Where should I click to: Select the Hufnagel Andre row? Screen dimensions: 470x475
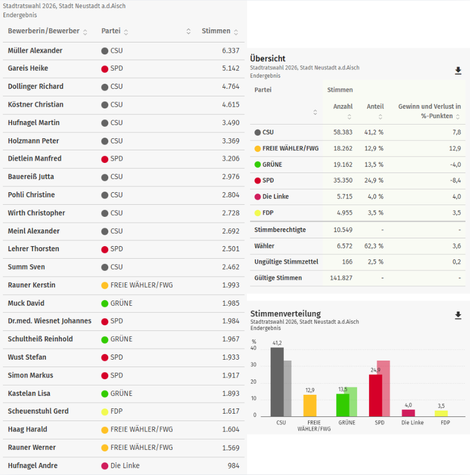click(x=123, y=466)
